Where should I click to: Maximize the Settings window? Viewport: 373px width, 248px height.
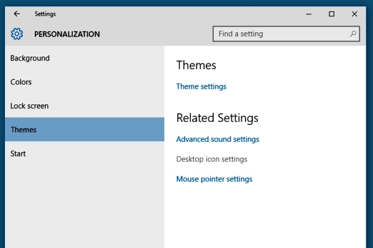point(331,14)
